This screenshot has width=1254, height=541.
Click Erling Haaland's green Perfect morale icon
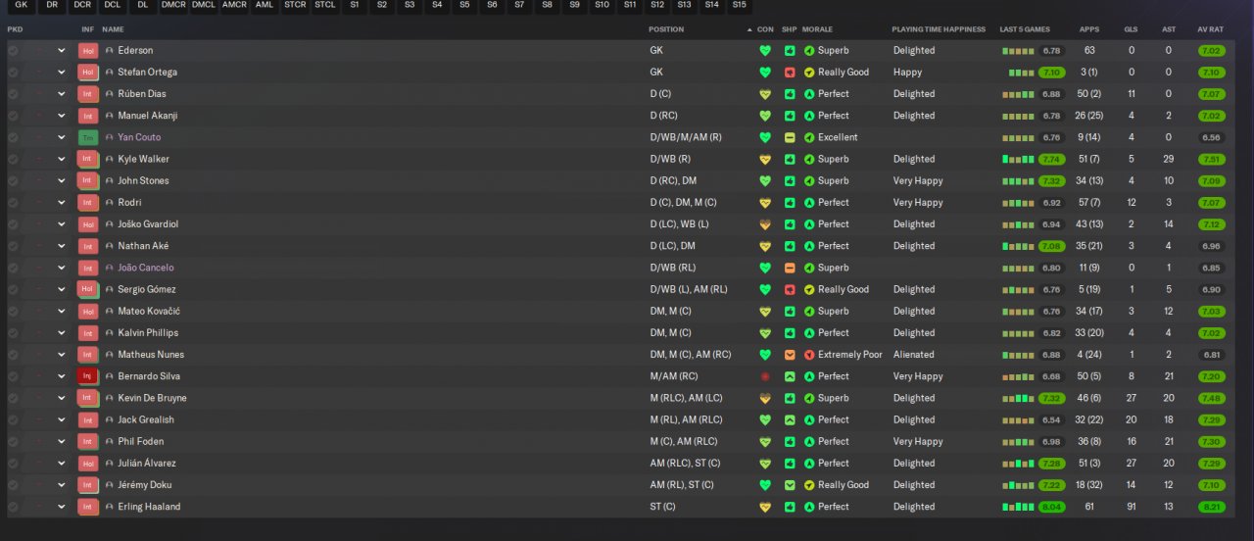click(809, 507)
